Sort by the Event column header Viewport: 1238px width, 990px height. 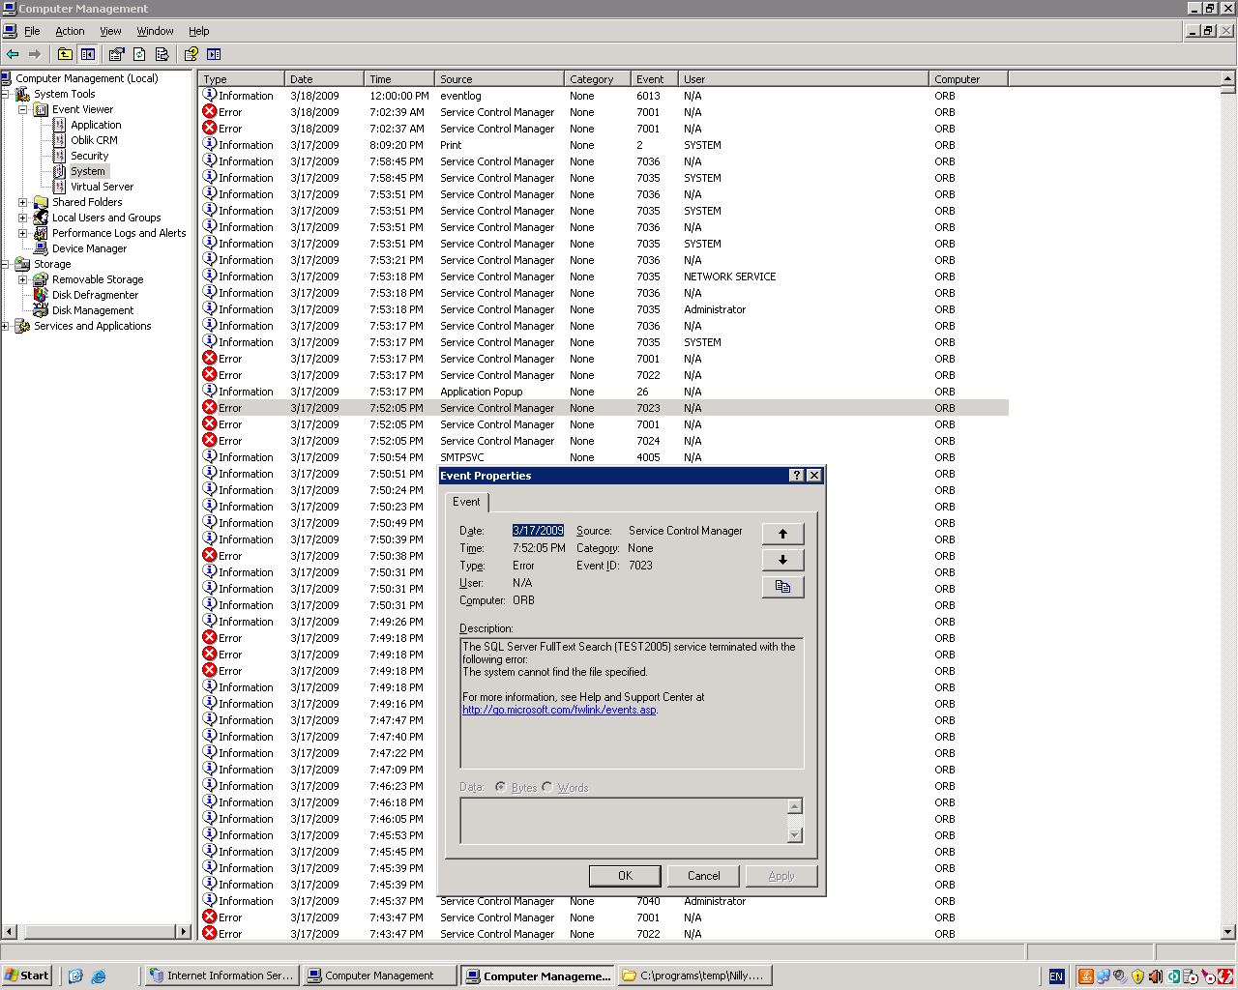655,79
